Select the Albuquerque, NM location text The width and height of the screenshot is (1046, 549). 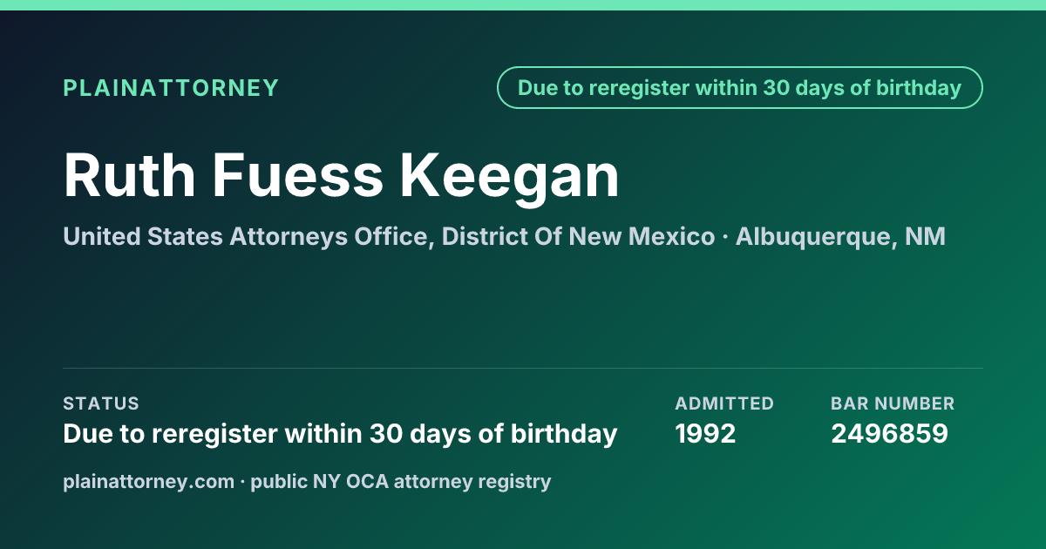(840, 237)
